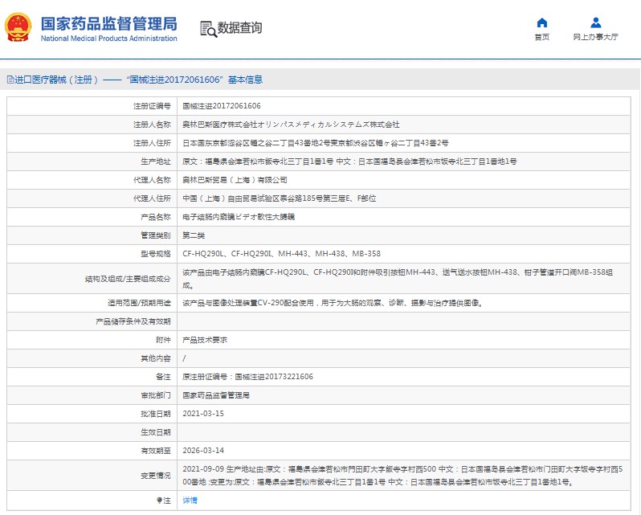641x515 pixels.
Task: Select the 变更情况 2021-09-09 change text
Action: [402, 476]
